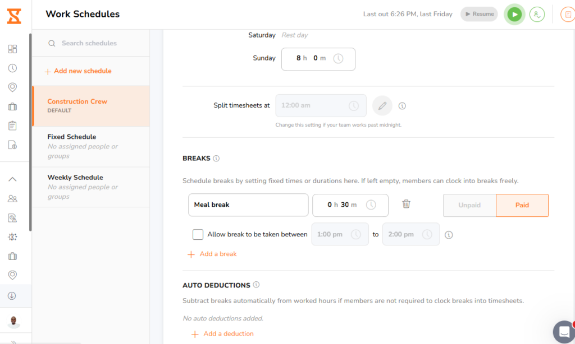
Task: Click the Jibble hourglass logo
Action: pyautogui.click(x=14, y=16)
